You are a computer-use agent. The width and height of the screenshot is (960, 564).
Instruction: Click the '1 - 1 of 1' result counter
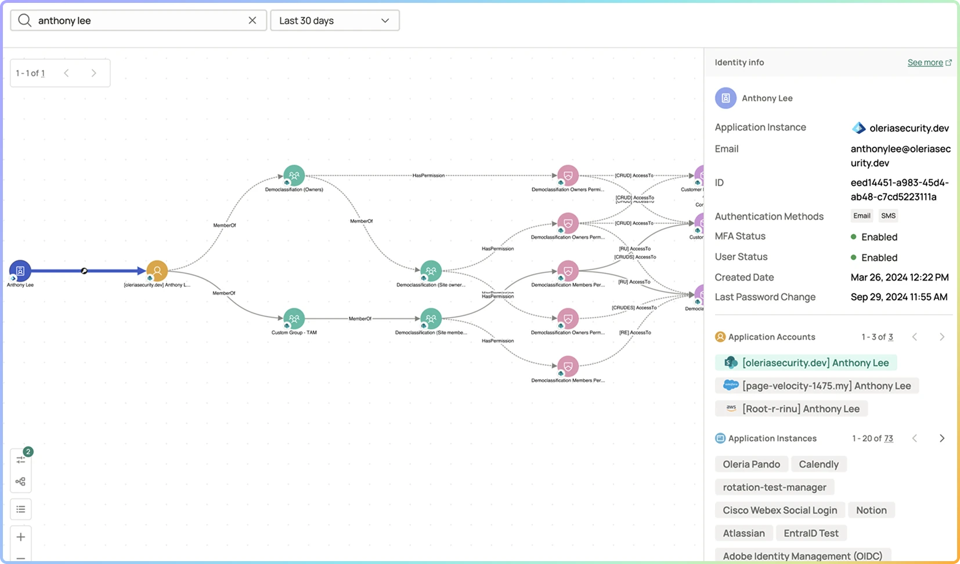[30, 73]
